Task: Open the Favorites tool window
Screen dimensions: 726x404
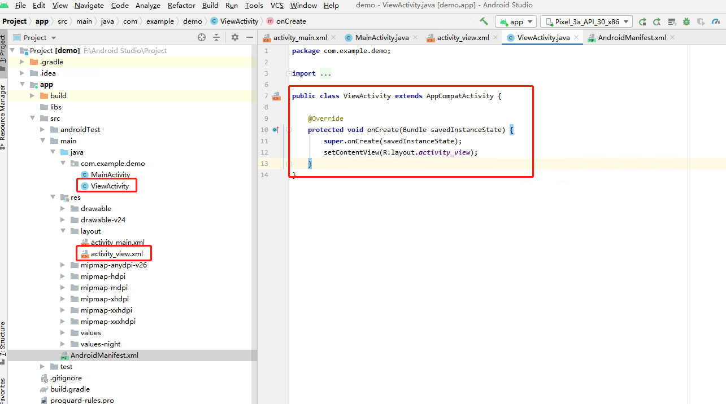Action: click(x=5, y=389)
